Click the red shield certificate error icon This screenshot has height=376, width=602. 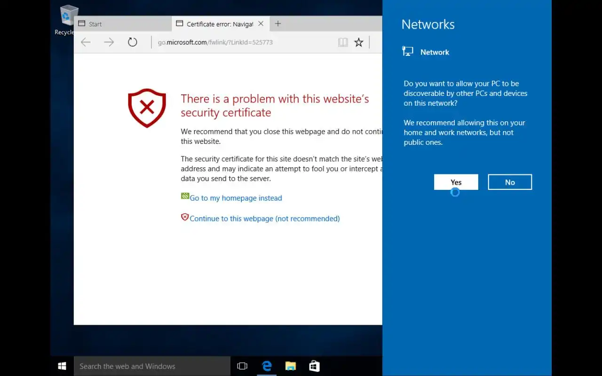147,108
